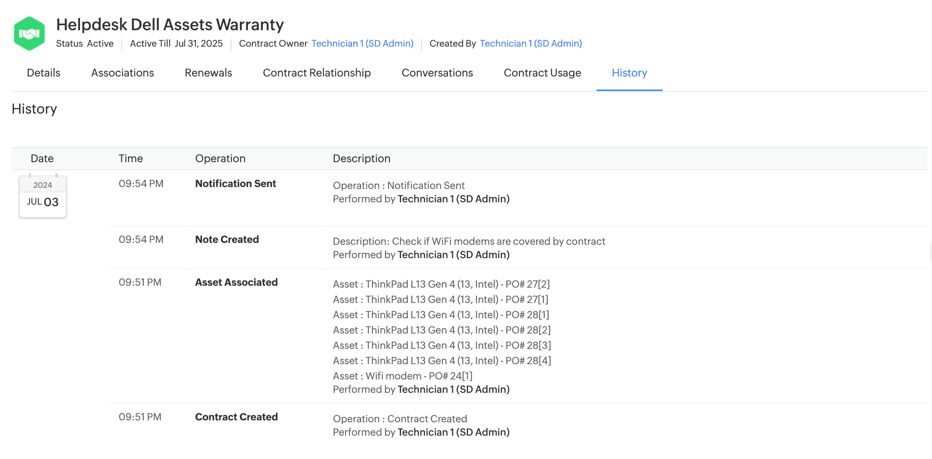Image resolution: width=932 pixels, height=459 pixels.
Task: Click the Date column header
Action: point(42,158)
